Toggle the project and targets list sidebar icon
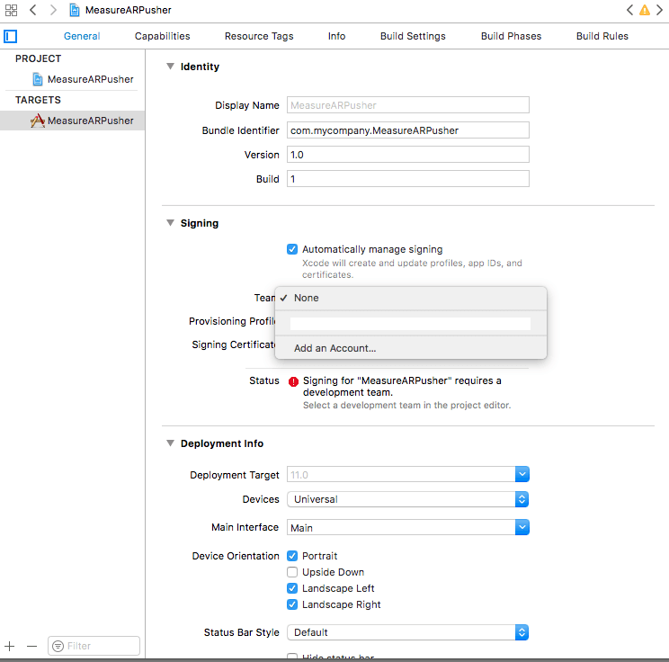 (x=11, y=36)
